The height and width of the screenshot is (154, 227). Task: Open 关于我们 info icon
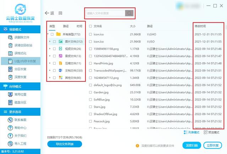[10, 136]
